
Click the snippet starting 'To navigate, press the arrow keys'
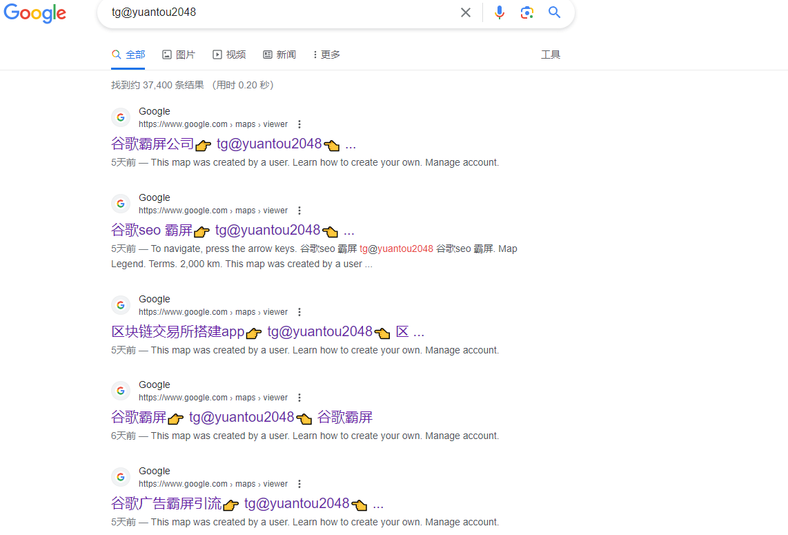click(x=314, y=256)
